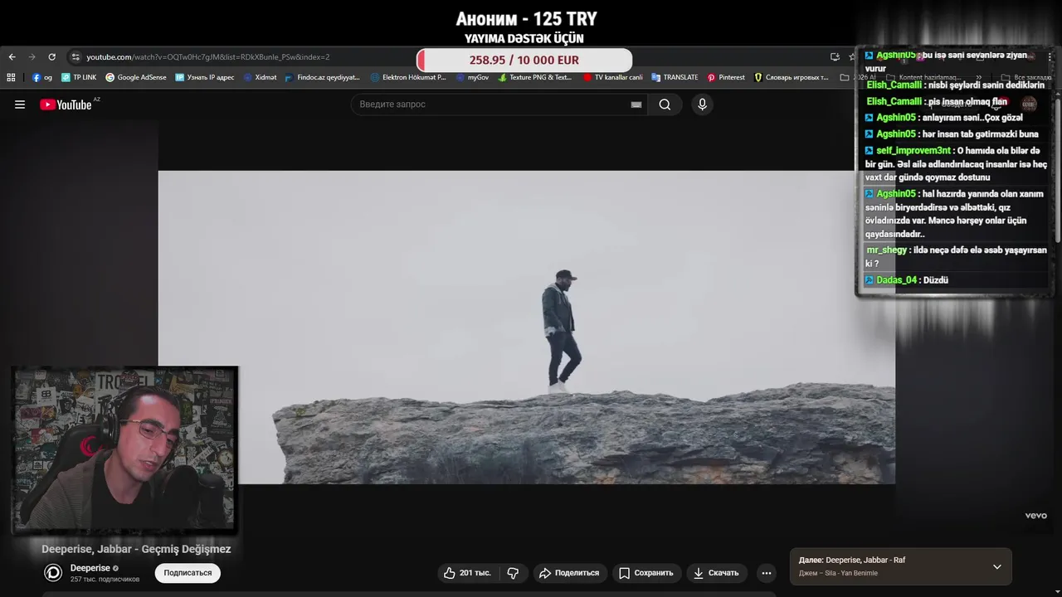Open the Узнать IP адрес bookmark
1062x597 pixels.
click(x=205, y=77)
